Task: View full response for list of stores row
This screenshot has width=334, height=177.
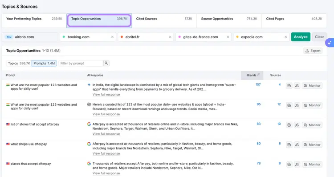Action: pyautogui.click(x=106, y=134)
